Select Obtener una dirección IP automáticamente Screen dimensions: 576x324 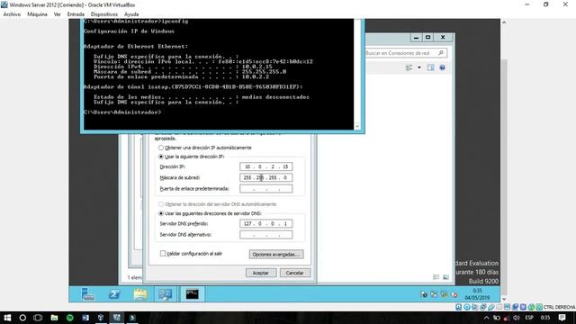[161, 148]
